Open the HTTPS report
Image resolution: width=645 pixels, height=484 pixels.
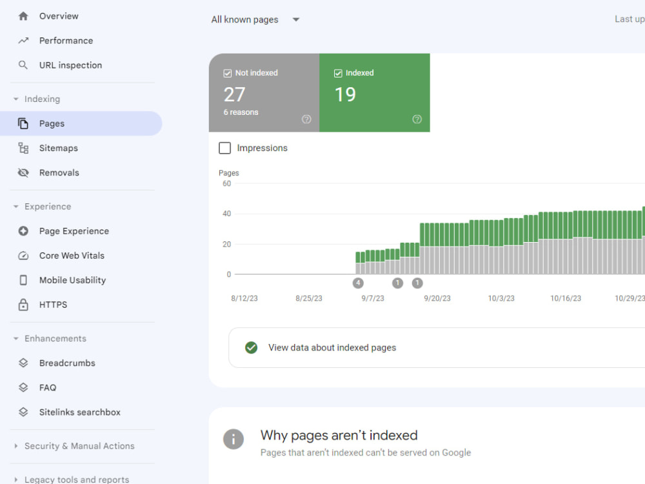(53, 305)
